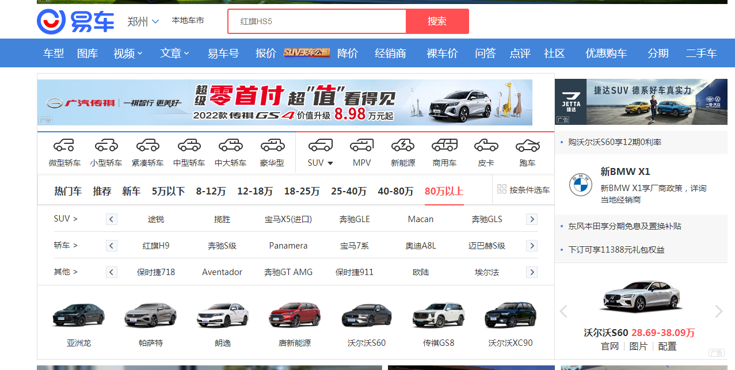The width and height of the screenshot is (735, 370).
Task: Open the 商用车 vehicle category icon
Action: pyautogui.click(x=444, y=145)
